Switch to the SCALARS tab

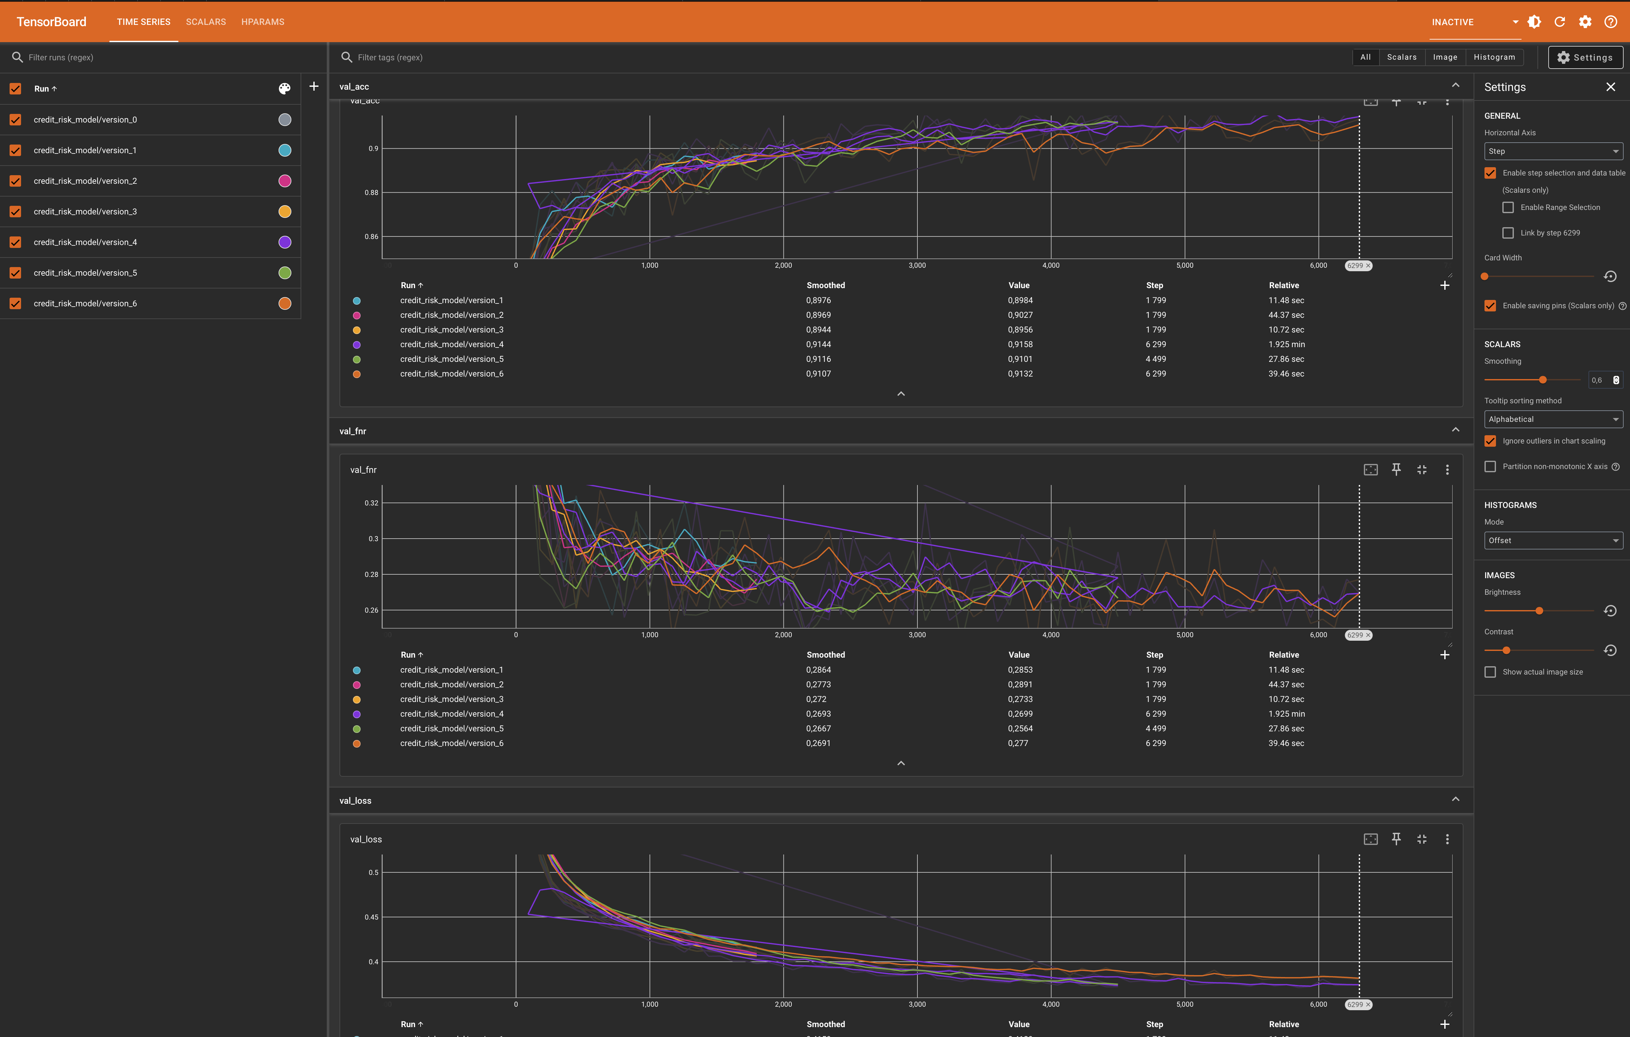coord(205,22)
